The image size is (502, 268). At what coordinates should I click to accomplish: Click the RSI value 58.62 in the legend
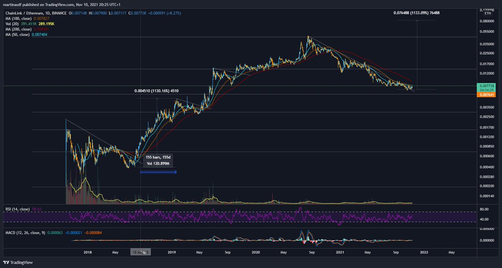click(x=38, y=209)
